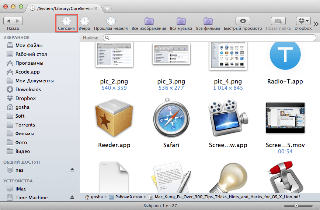320x210 pixels.
Task: Select the blank document file icon
Action: click(114, 177)
